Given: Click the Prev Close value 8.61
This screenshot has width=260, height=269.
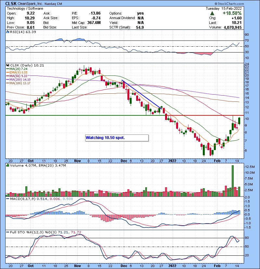Looking at the screenshot, I should point(31,27).
